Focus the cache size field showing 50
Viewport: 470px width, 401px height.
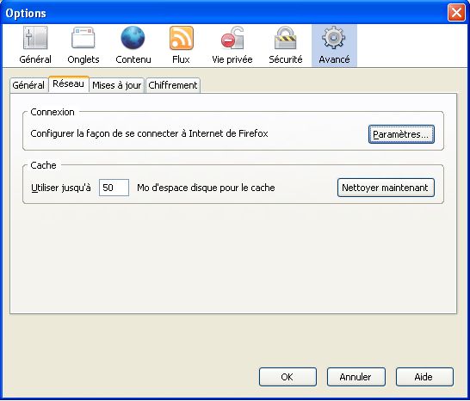[x=114, y=188]
